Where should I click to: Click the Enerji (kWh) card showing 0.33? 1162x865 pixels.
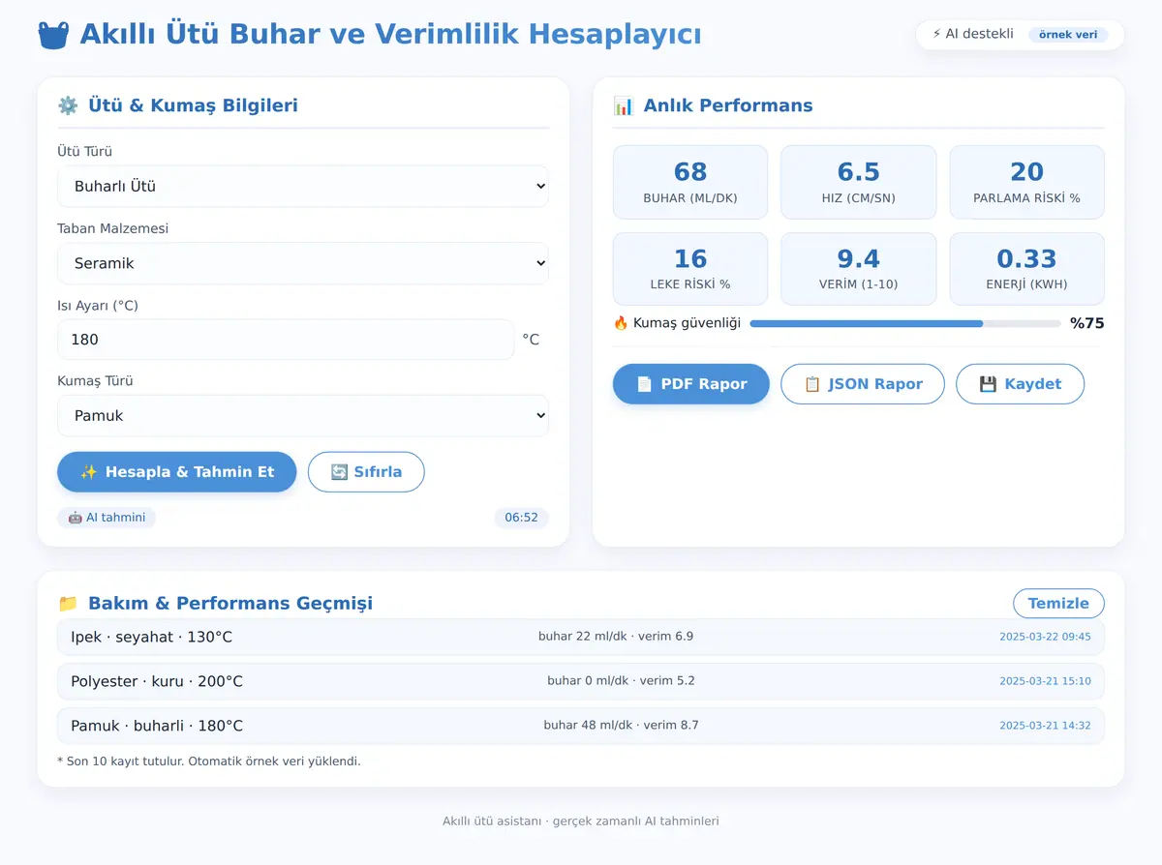[x=1026, y=269]
